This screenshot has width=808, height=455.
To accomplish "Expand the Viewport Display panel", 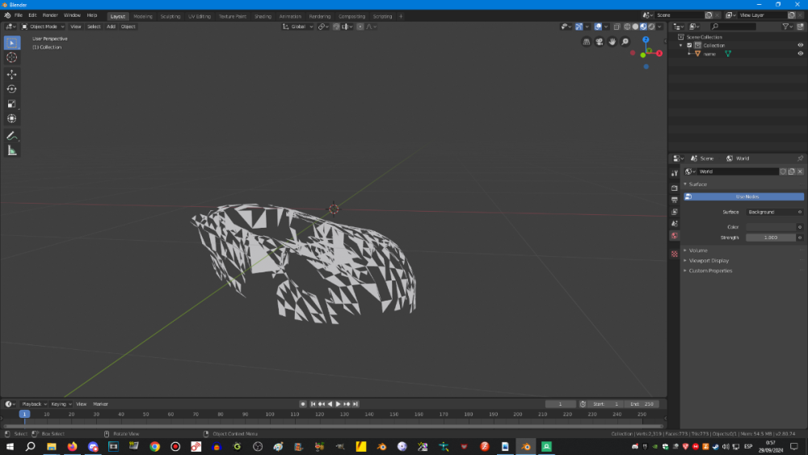I will (709, 260).
